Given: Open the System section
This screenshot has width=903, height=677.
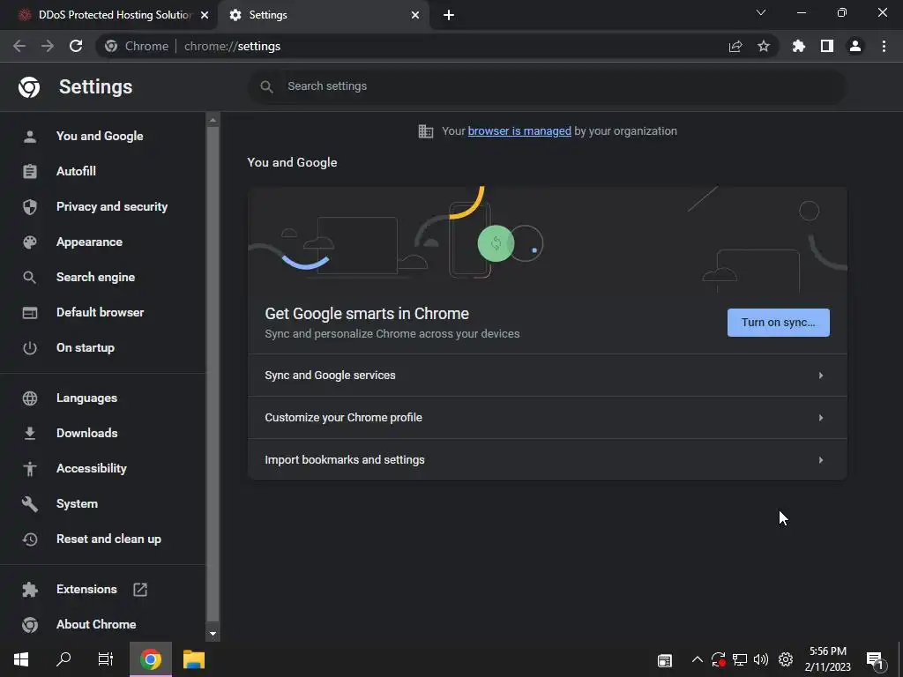Looking at the screenshot, I should pyautogui.click(x=78, y=504).
